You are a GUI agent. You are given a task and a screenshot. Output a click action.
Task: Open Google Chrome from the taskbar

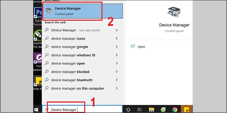tap(175, 110)
